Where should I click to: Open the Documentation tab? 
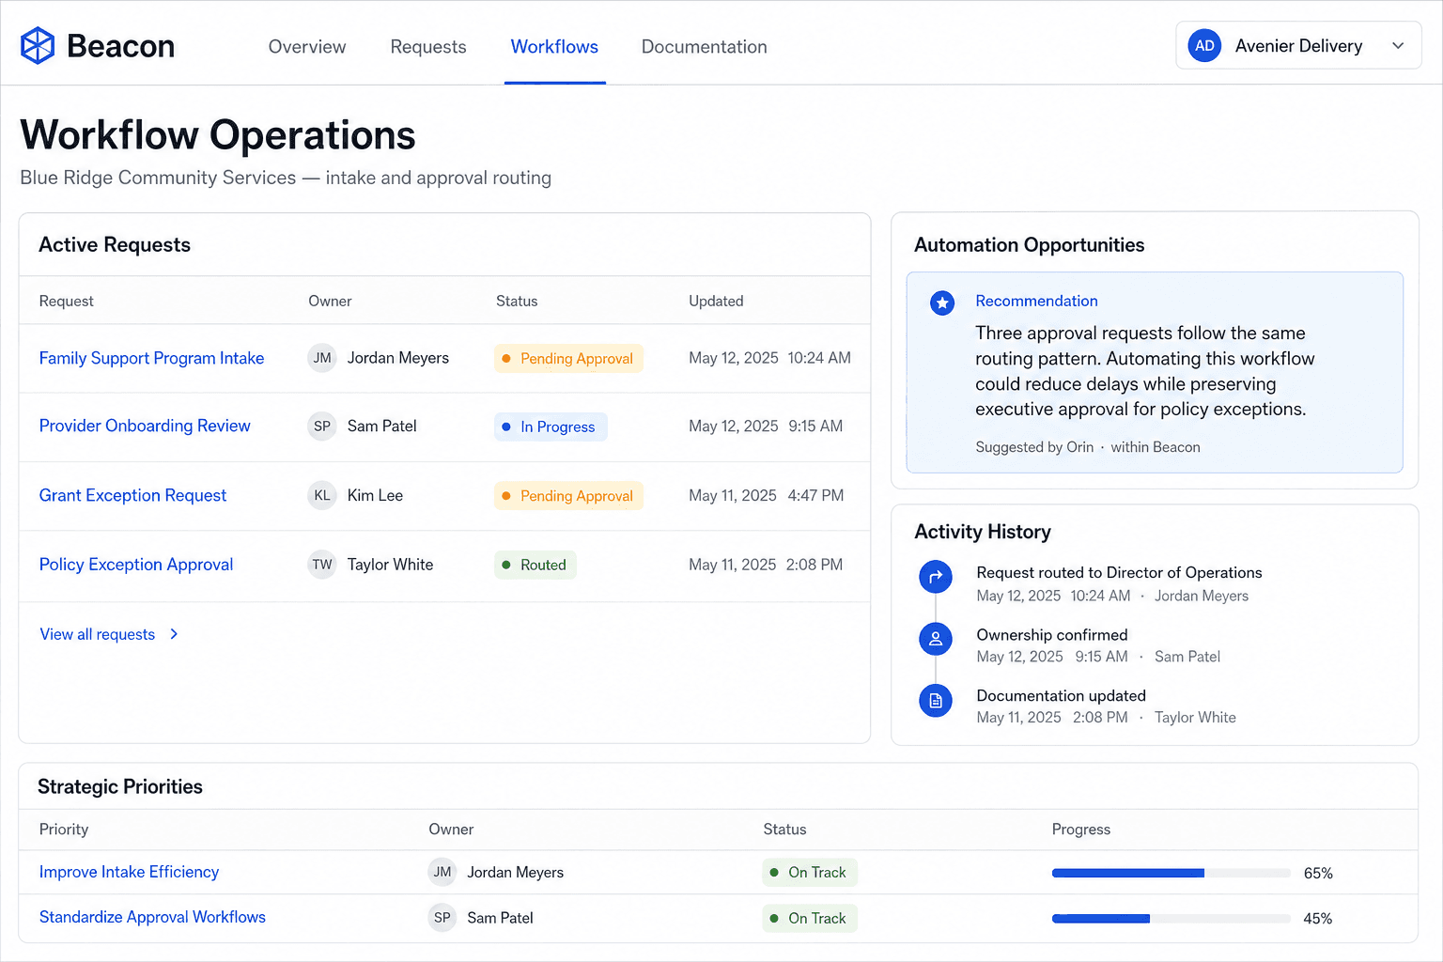tap(705, 47)
